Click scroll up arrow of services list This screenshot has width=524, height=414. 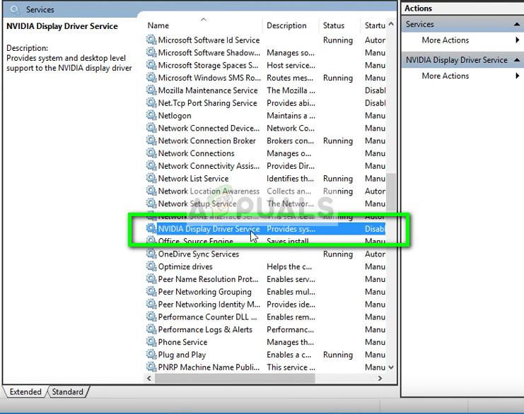391,24
